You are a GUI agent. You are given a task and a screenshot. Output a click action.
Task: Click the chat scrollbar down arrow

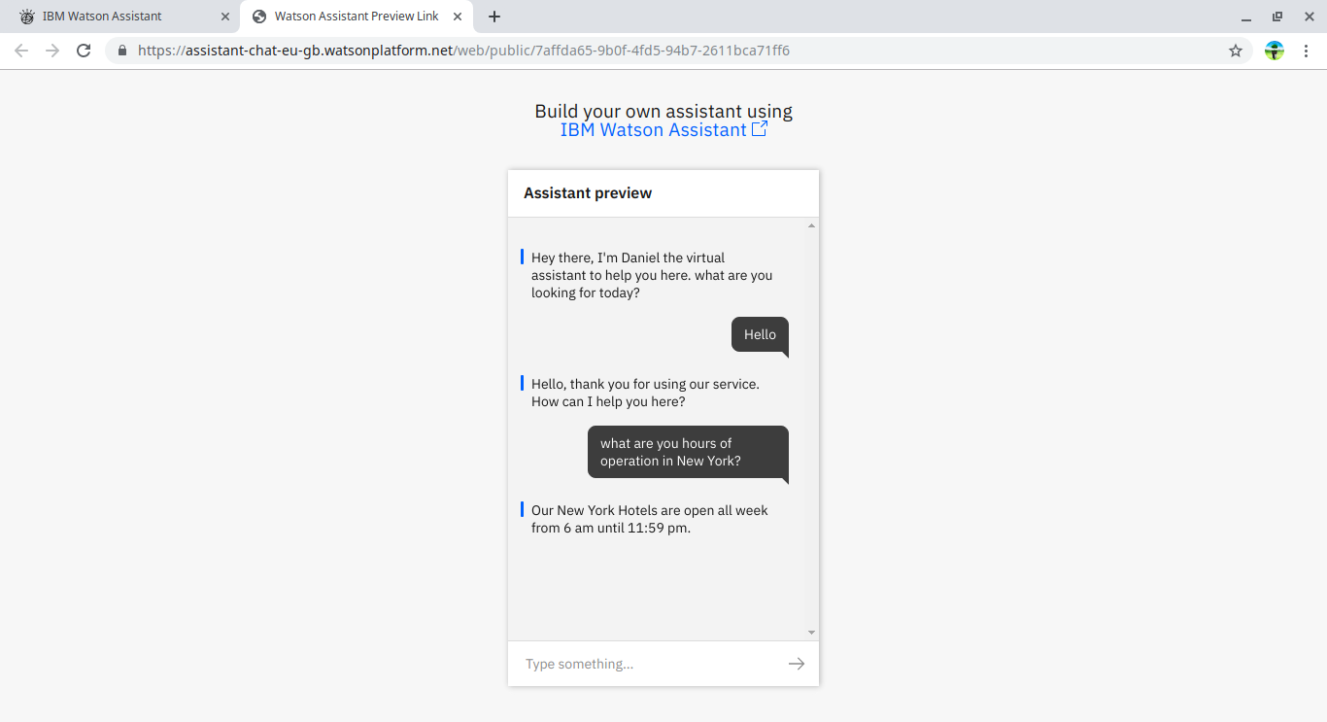pos(812,633)
